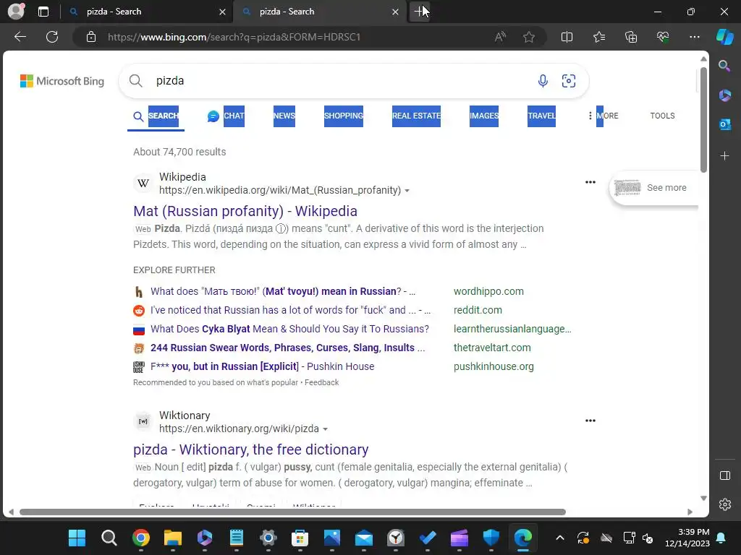Open the tab actions menu icon
This screenshot has width=741, height=555.
[43, 12]
